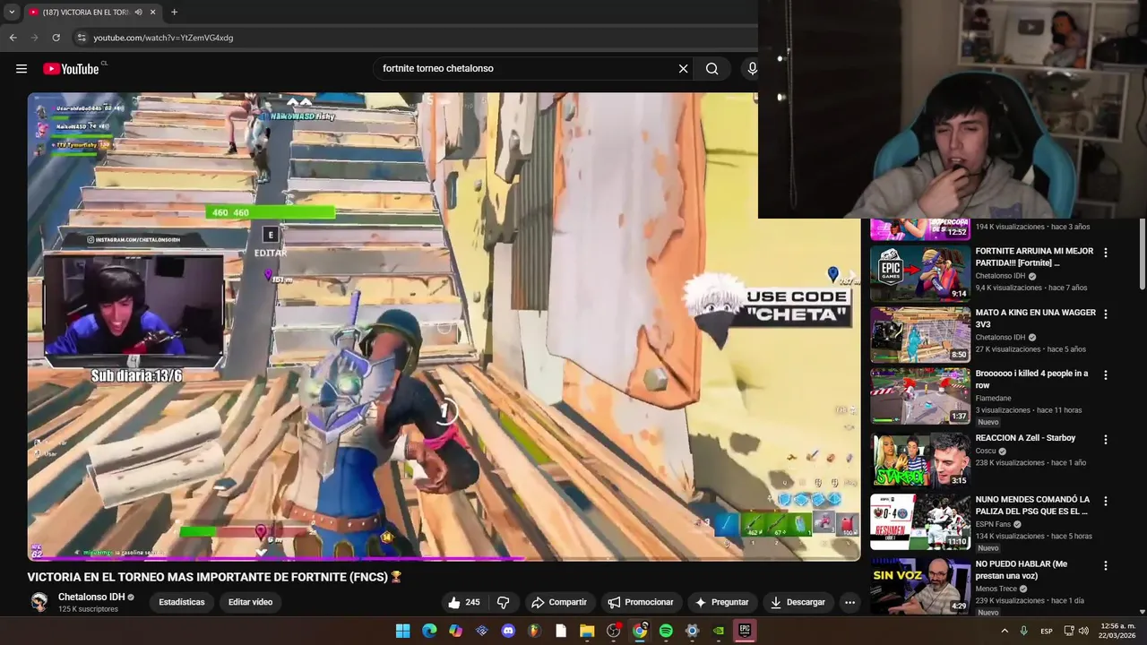1147x645 pixels.
Task: Open the taskbar clock and date
Action: pos(1117,631)
